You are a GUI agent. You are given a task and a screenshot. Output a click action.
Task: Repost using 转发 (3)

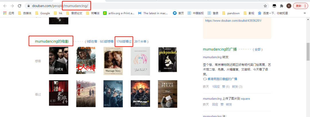237,87
